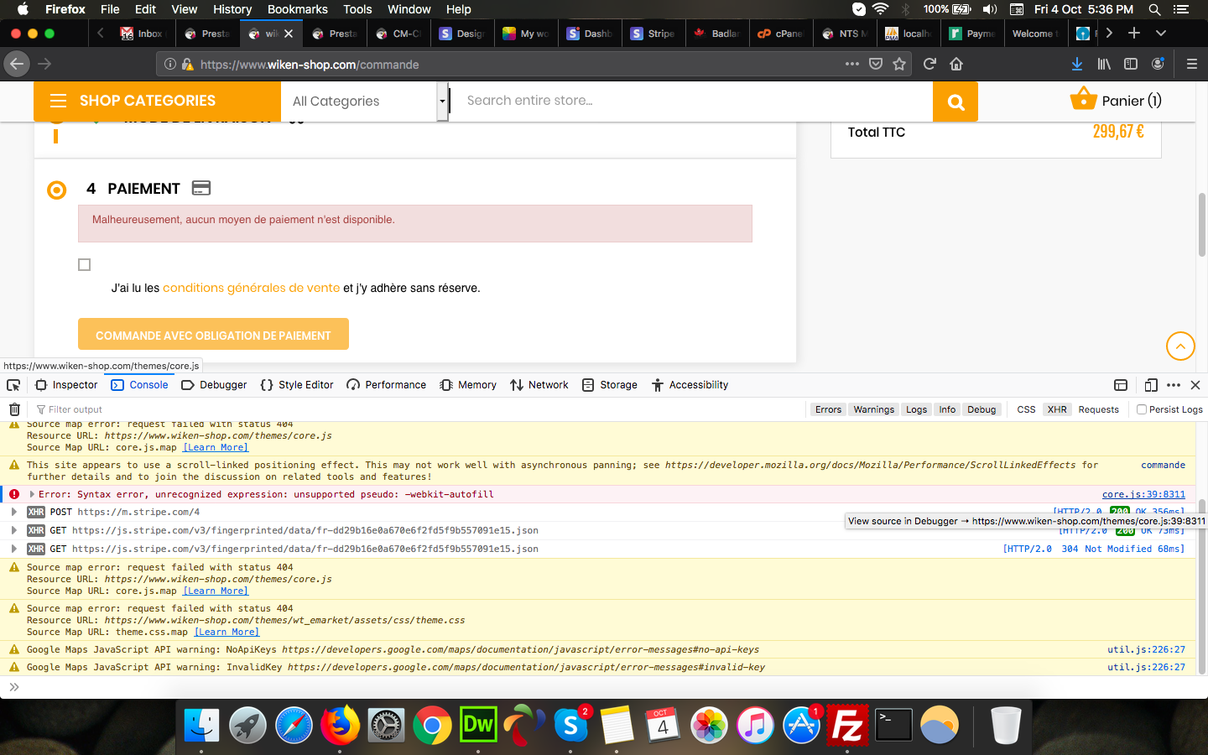1208x755 pixels.
Task: Bookmark this page with the star icon
Action: pyautogui.click(x=899, y=64)
